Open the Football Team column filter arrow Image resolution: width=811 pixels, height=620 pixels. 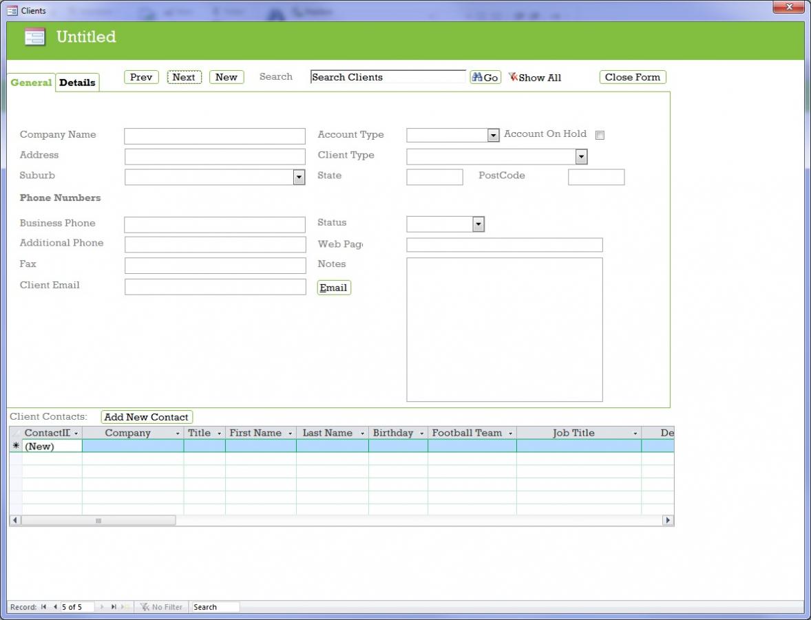(510, 434)
